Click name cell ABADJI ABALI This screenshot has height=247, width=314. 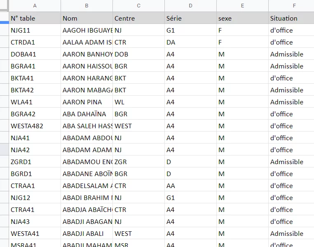point(87,233)
